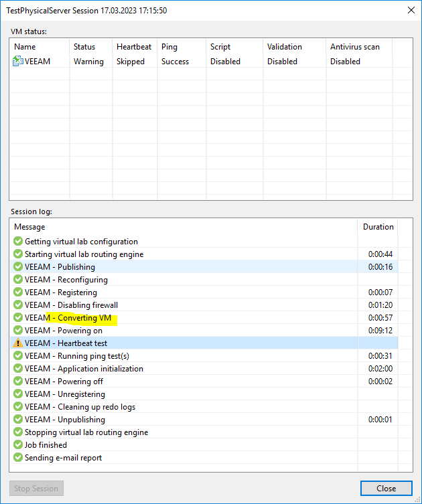Select 'VEEAM - Converting VM' log text
The height and width of the screenshot is (504, 422).
tap(68, 318)
